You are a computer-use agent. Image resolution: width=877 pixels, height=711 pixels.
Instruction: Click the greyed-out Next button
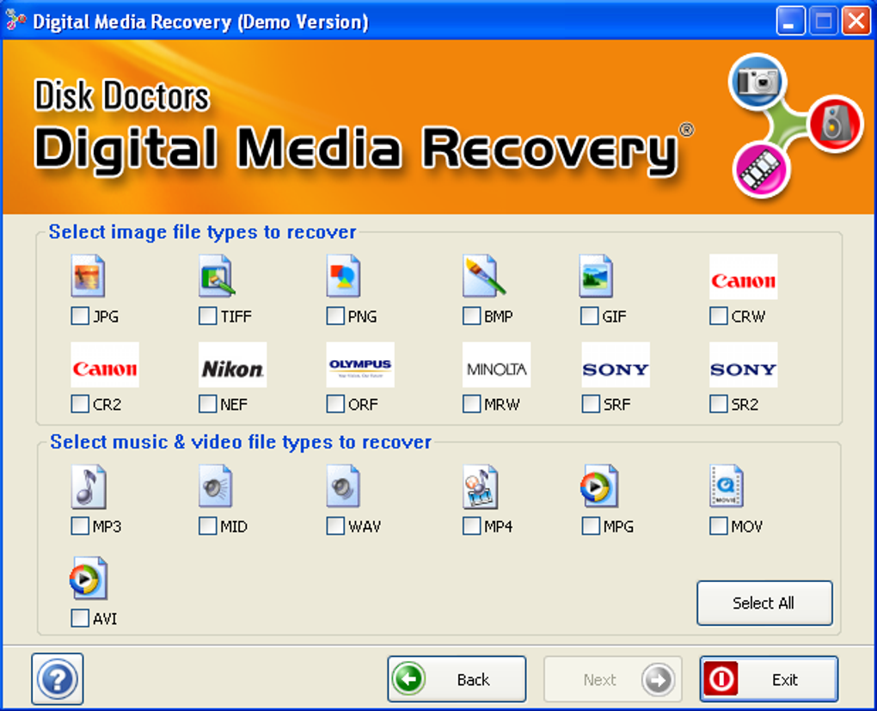pos(613,679)
